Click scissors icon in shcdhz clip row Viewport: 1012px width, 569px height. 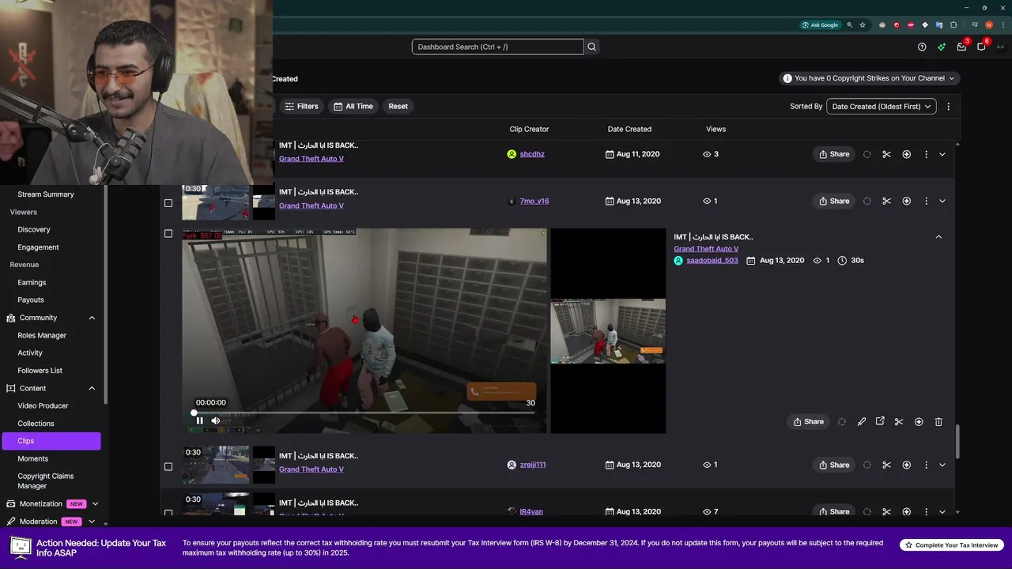point(886,154)
